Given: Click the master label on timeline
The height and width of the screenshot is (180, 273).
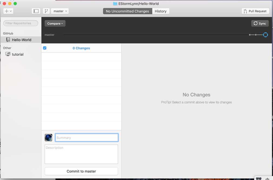Looking at the screenshot, I should point(49,35).
